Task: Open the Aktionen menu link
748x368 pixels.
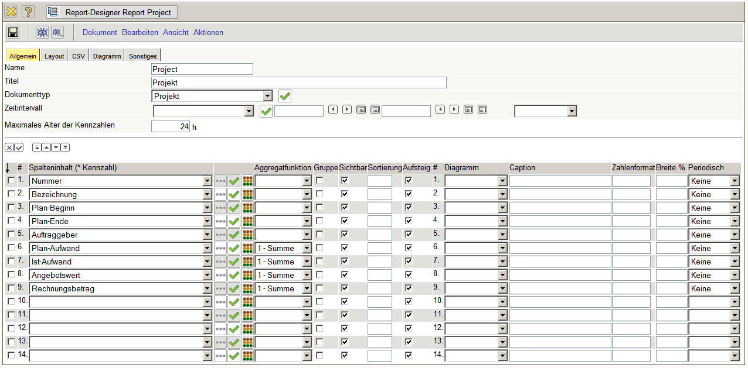Action: pyautogui.click(x=208, y=33)
